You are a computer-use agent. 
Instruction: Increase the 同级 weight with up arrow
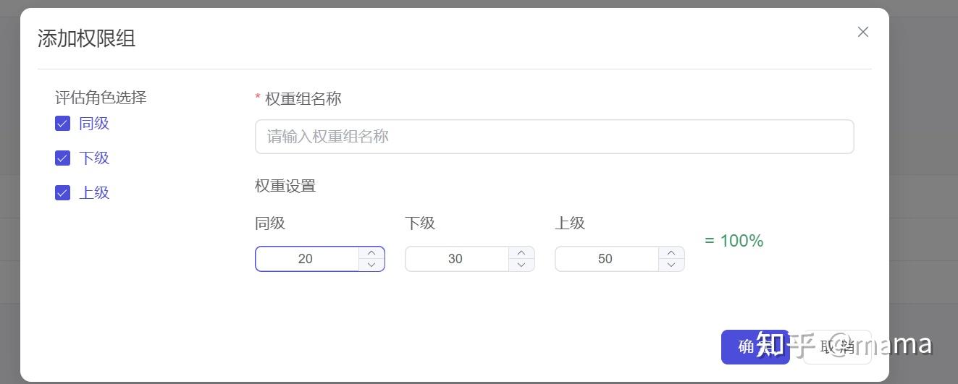coord(371,252)
